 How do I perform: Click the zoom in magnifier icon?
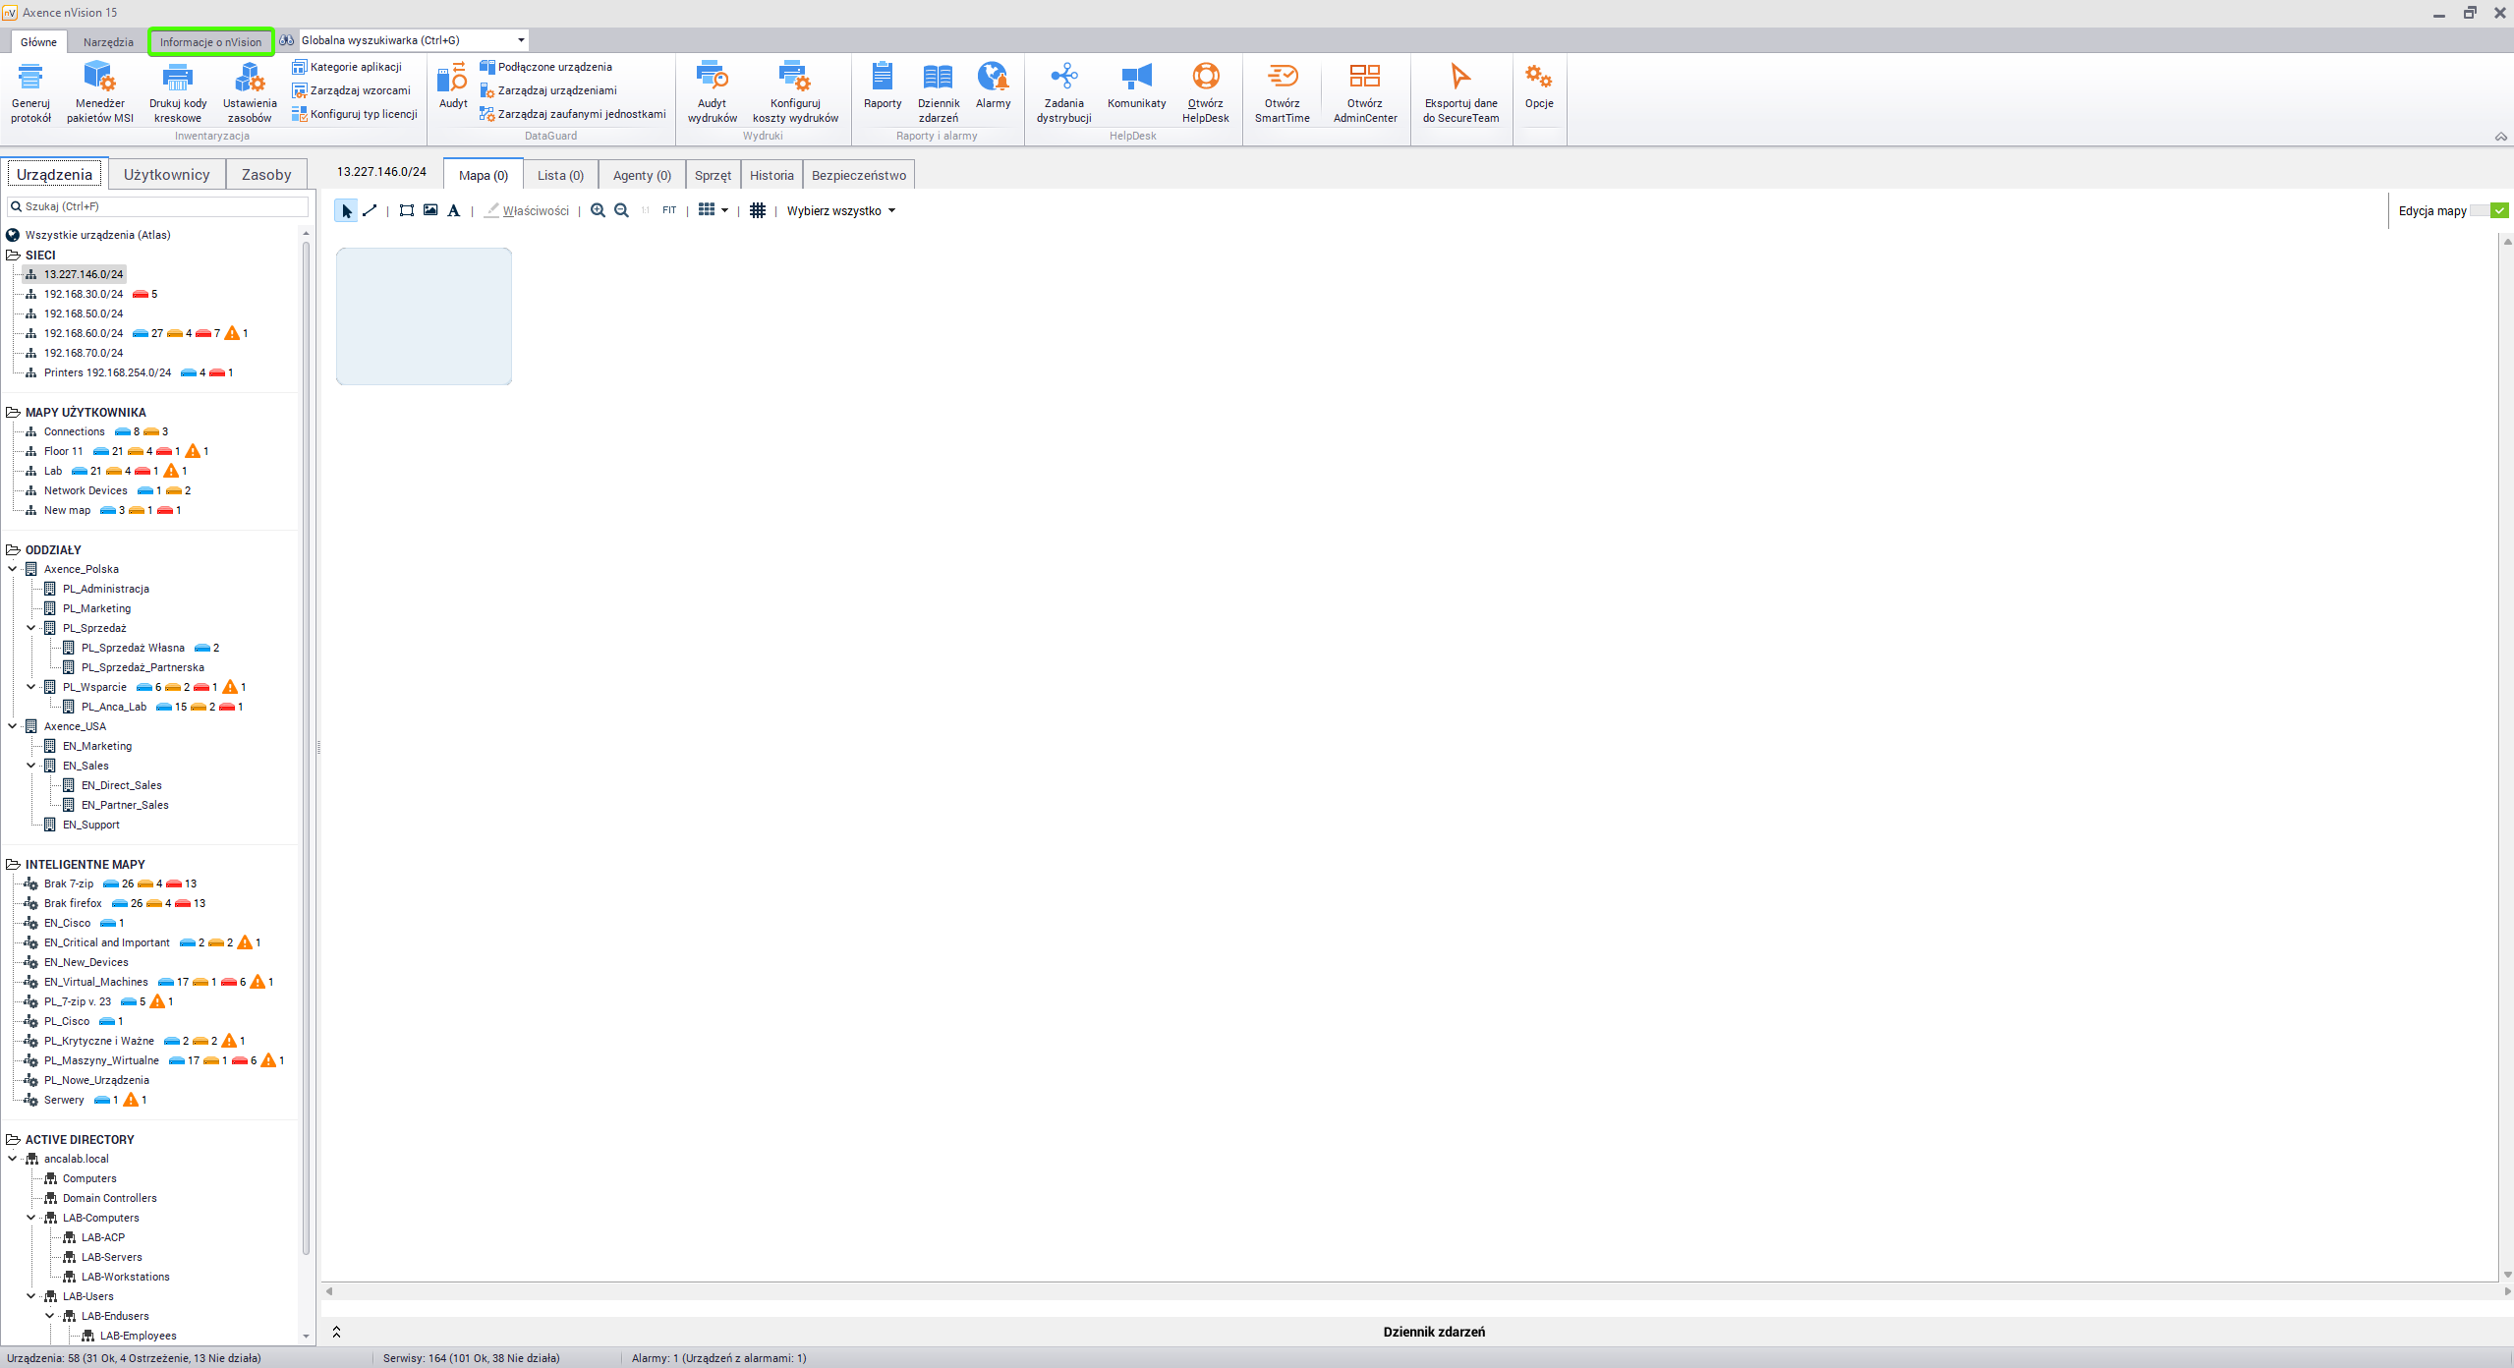(598, 210)
